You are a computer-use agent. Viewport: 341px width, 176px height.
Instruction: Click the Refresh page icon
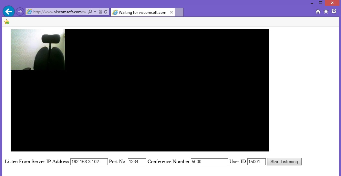tap(106, 12)
